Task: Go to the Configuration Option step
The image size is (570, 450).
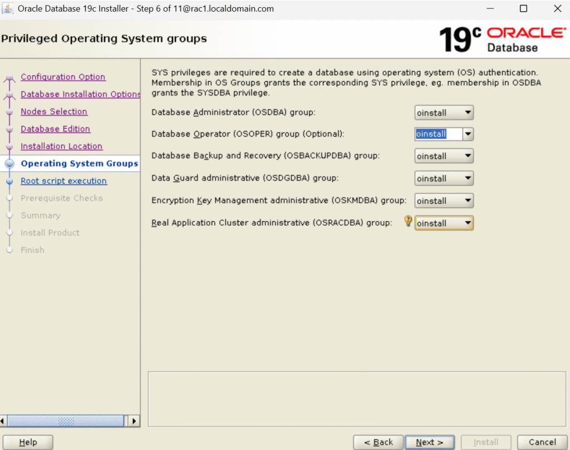Action: (63, 77)
